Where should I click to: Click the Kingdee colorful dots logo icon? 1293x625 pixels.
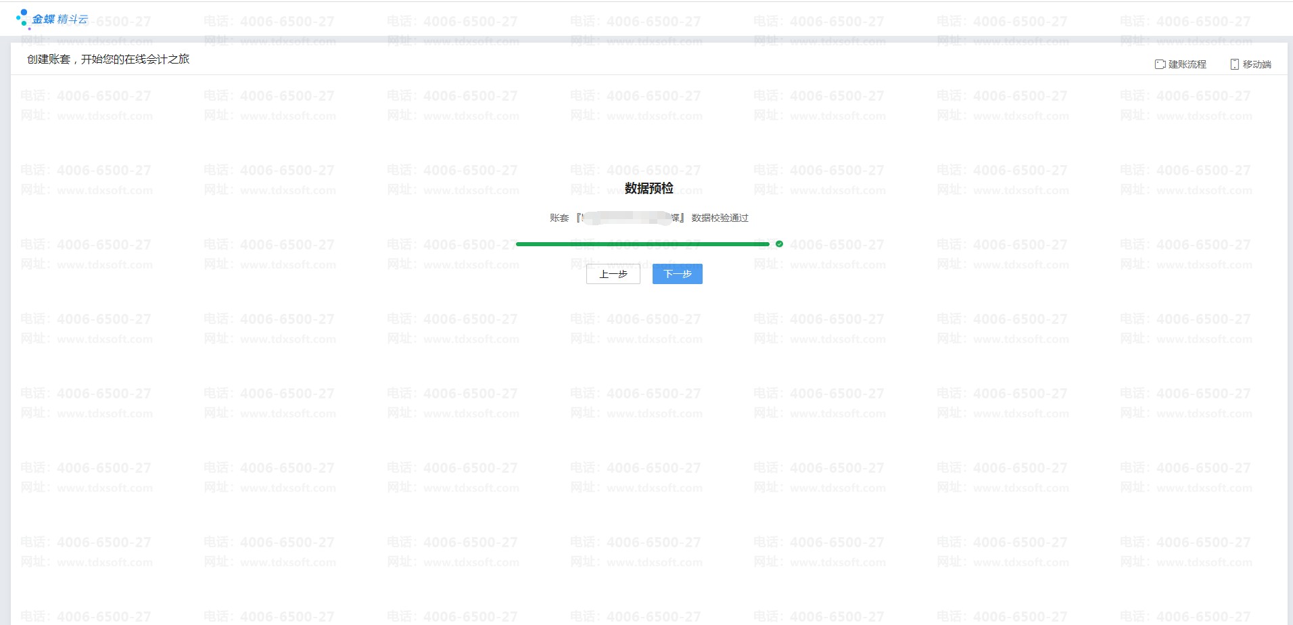pos(23,18)
